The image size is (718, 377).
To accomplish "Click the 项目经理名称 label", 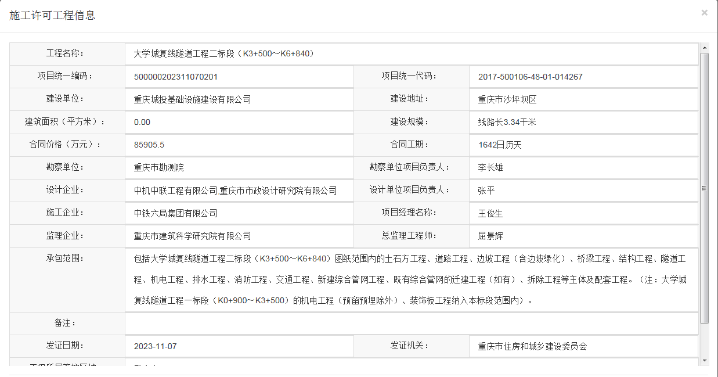I will pos(409,212).
